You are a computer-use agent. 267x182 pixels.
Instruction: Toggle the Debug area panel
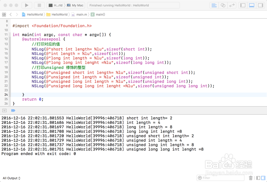tap(252, 5)
